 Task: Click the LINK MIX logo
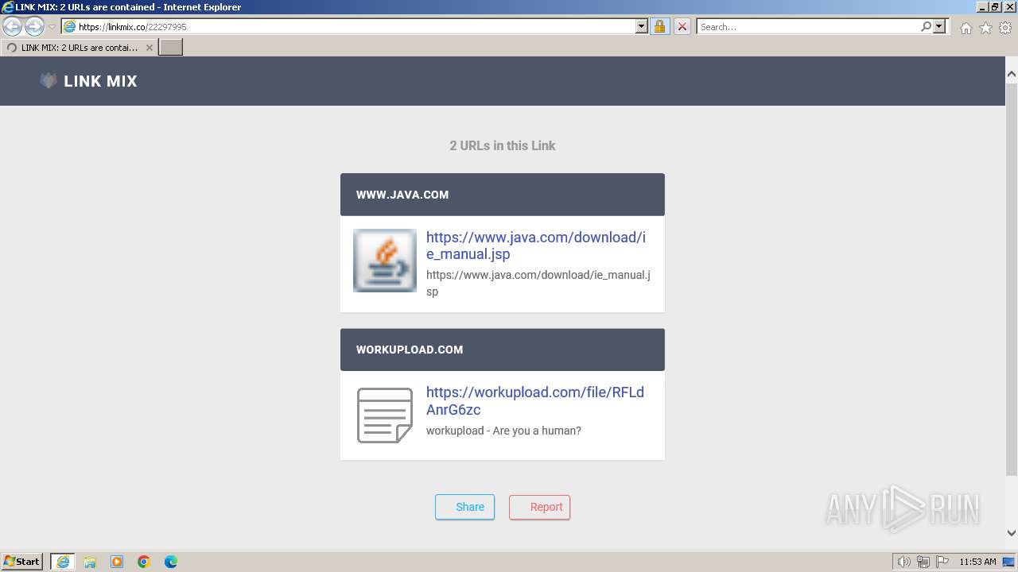[x=88, y=81]
